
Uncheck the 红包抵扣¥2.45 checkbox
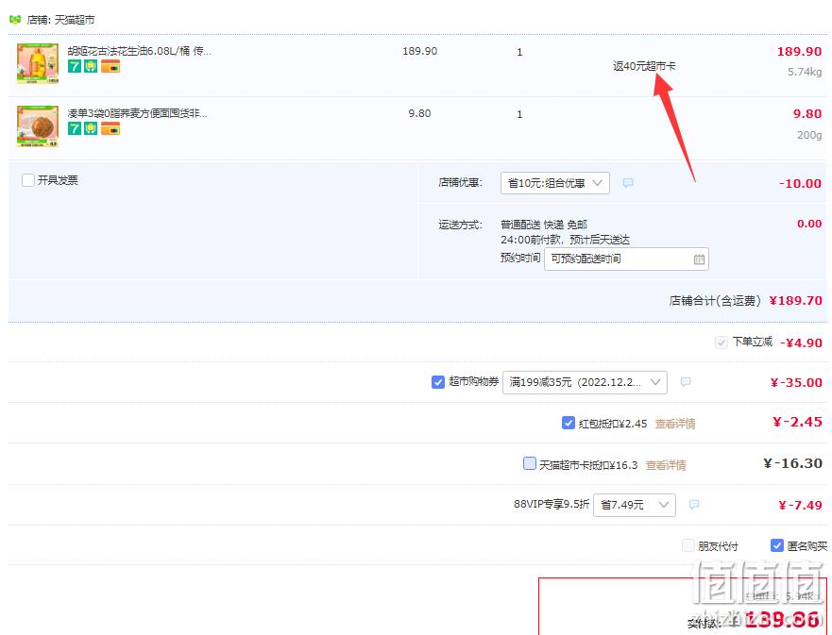click(x=568, y=423)
